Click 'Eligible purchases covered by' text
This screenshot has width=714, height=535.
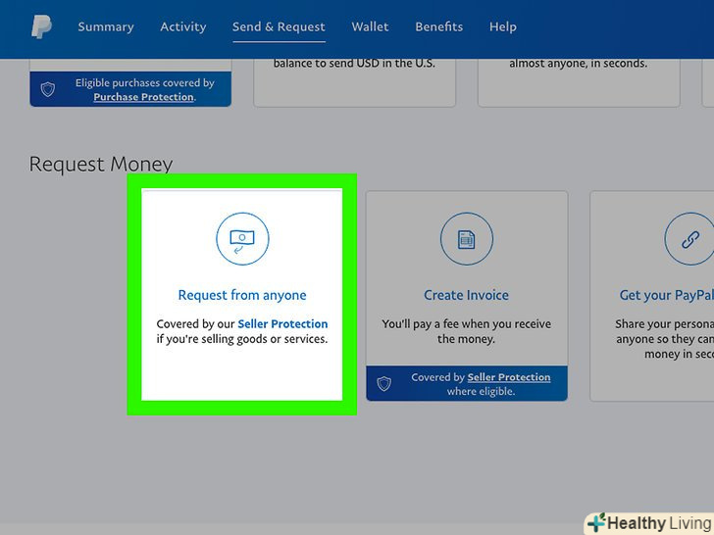(x=145, y=82)
